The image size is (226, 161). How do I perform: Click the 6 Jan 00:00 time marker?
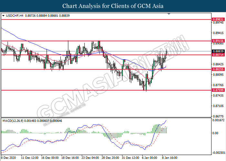(149, 158)
